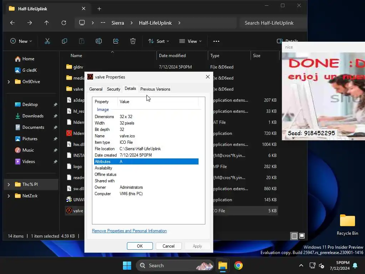The image size is (365, 274).
Task: Click the Share icon in Explorer toolbar
Action: 116,41
